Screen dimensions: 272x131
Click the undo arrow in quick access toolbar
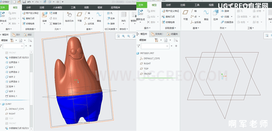point(29,2)
